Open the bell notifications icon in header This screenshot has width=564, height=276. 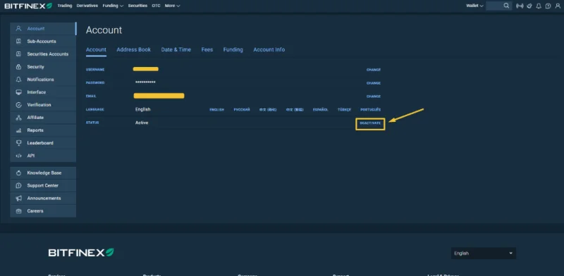(x=539, y=6)
